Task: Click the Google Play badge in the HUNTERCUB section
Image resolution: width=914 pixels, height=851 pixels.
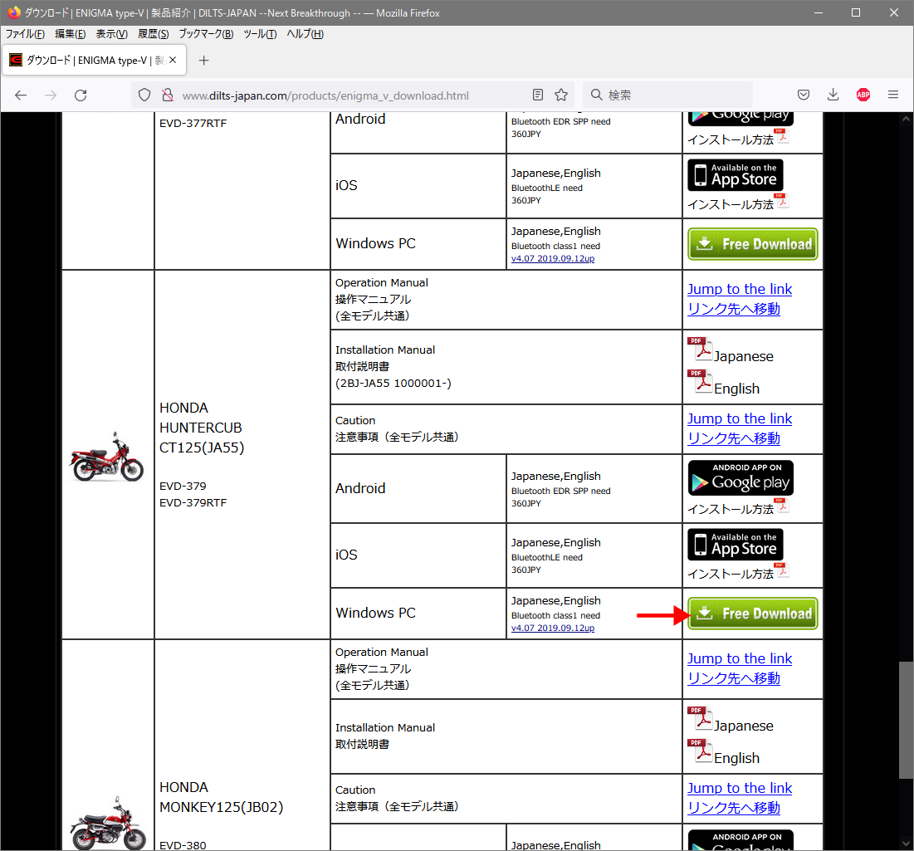Action: tap(740, 478)
